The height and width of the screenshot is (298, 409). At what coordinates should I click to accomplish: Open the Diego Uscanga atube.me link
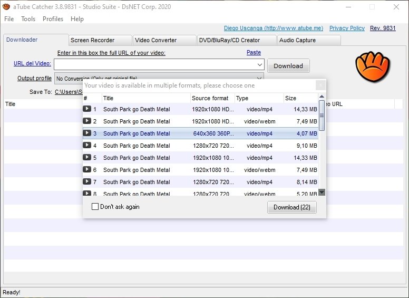(x=274, y=28)
